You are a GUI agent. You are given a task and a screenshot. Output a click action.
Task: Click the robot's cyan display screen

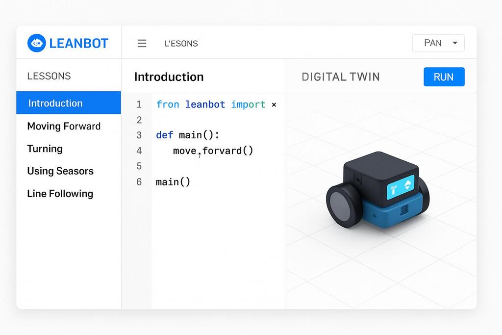pyautogui.click(x=401, y=187)
